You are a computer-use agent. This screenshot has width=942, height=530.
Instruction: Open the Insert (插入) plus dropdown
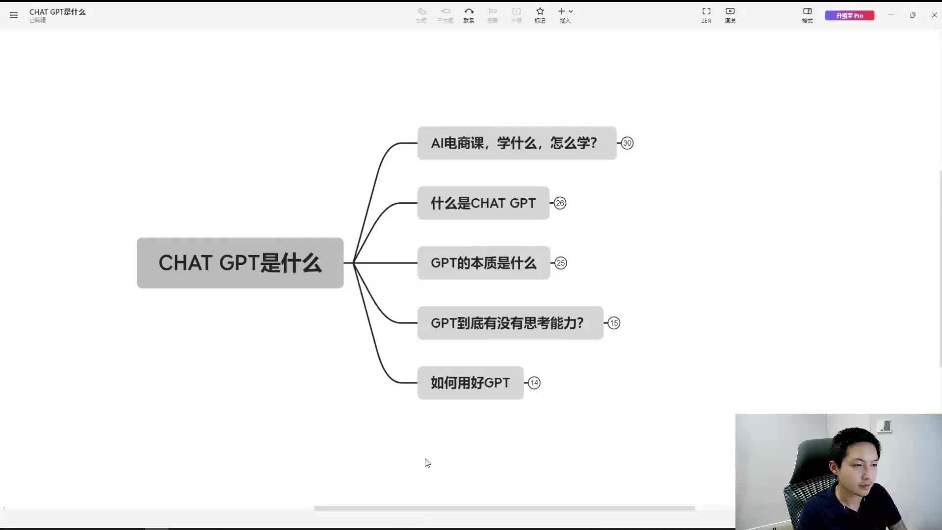[x=565, y=15]
